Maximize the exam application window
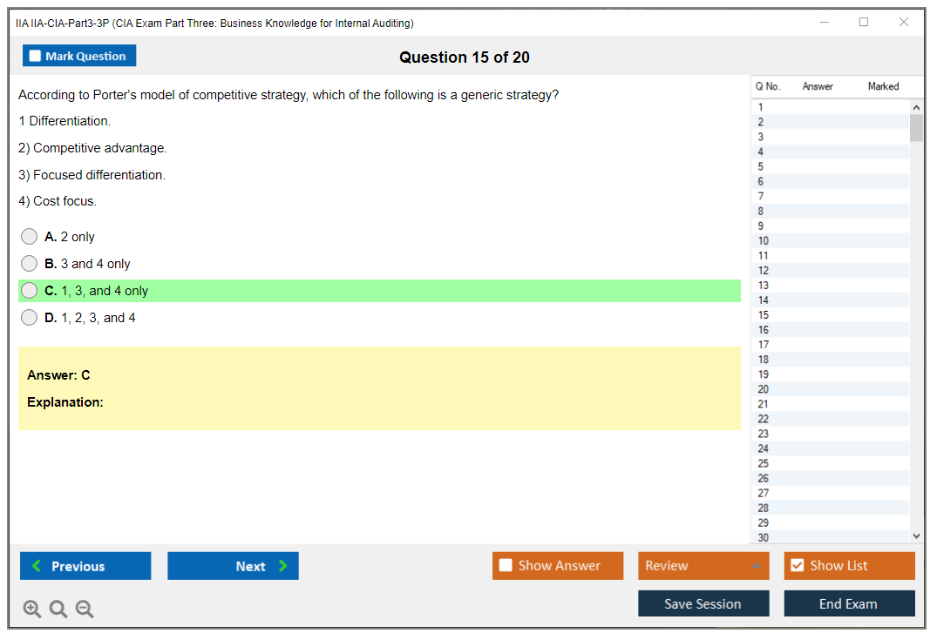Image resolution: width=937 pixels, height=640 pixels. (864, 23)
